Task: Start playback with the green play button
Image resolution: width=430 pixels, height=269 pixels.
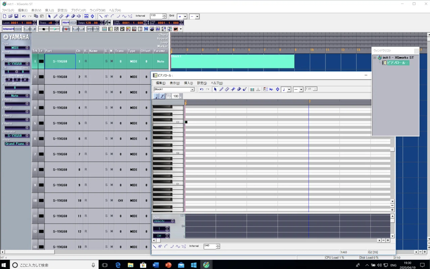Action: (x=55, y=29)
